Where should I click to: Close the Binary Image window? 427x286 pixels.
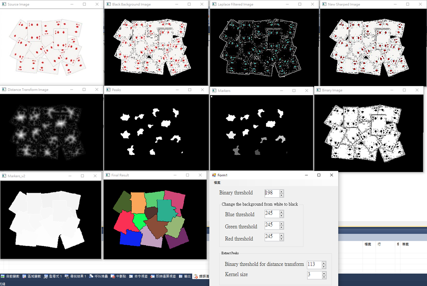(417, 90)
